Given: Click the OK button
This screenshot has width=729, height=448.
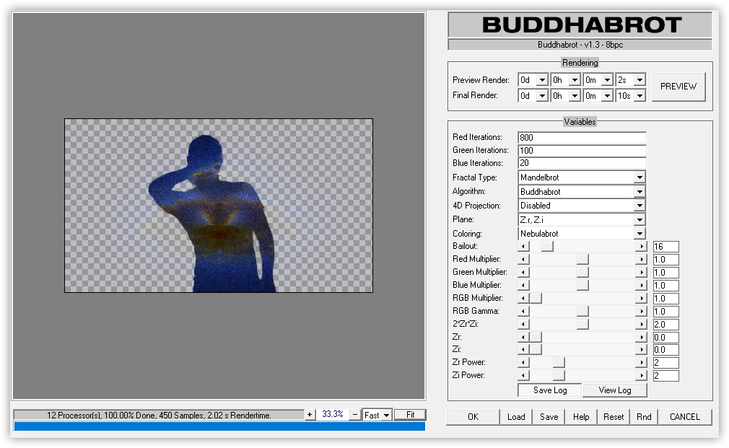Looking at the screenshot, I should click(x=473, y=417).
